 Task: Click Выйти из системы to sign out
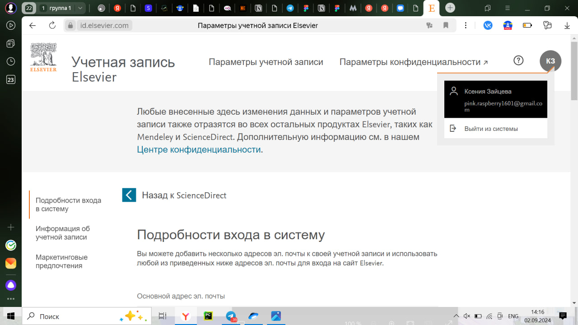(496, 129)
